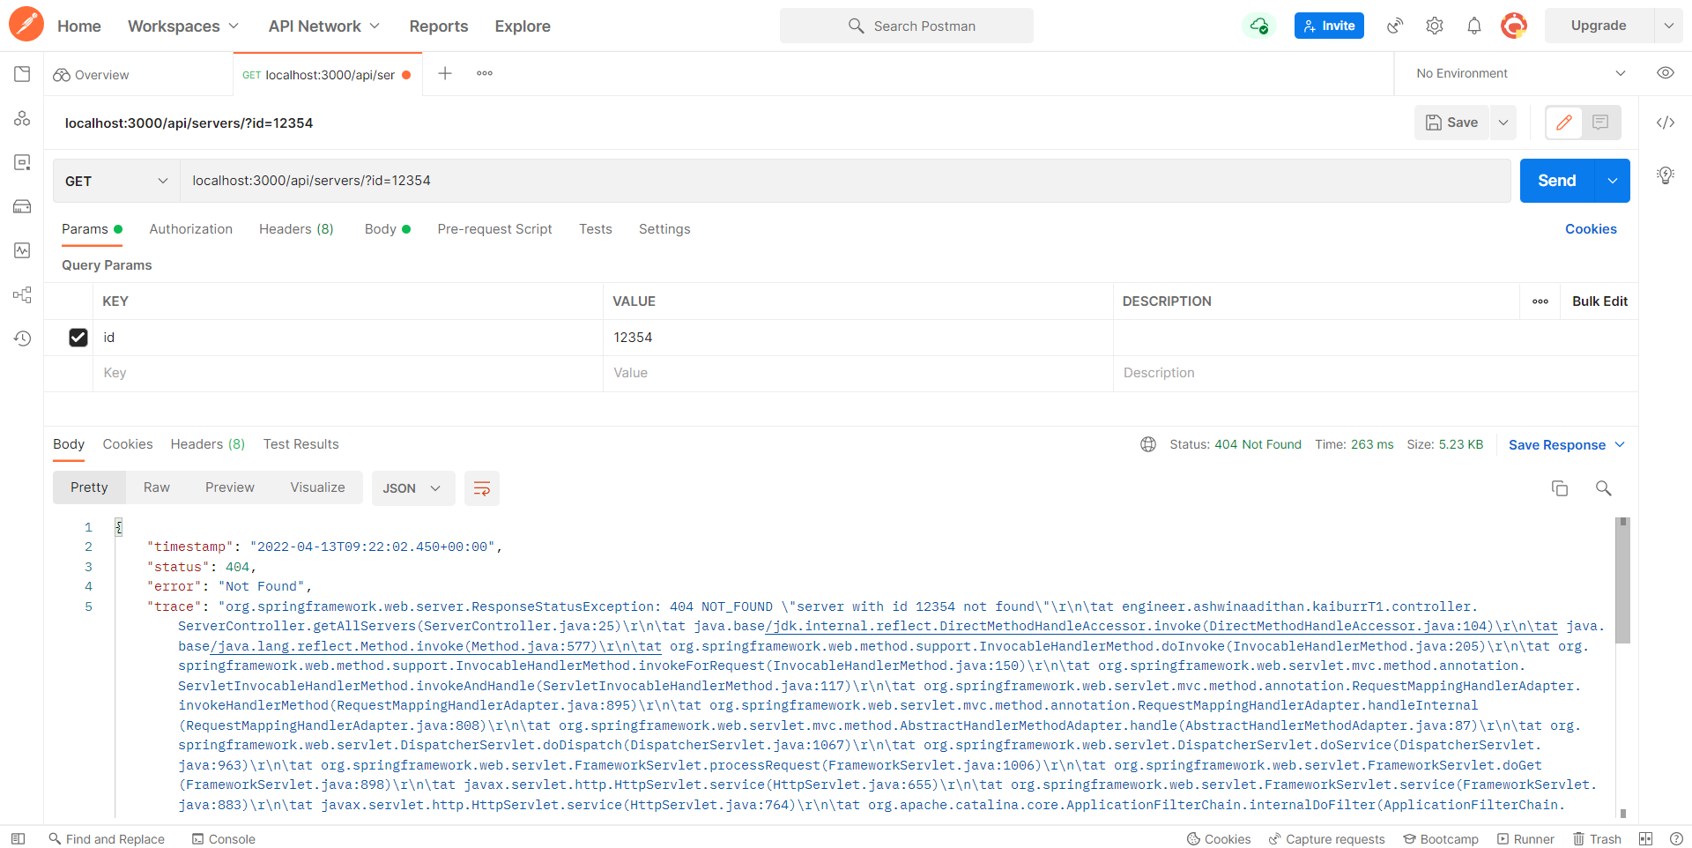The height and width of the screenshot is (848, 1692).
Task: Copy the response body
Action: pos(1560,488)
